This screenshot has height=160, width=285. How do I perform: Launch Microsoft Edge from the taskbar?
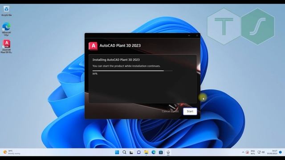pos(154,152)
